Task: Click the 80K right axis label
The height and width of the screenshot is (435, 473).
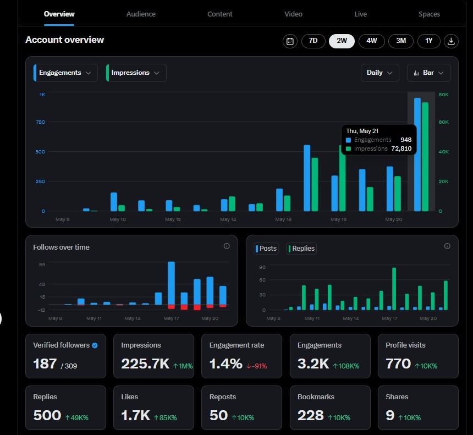Action: pos(443,95)
